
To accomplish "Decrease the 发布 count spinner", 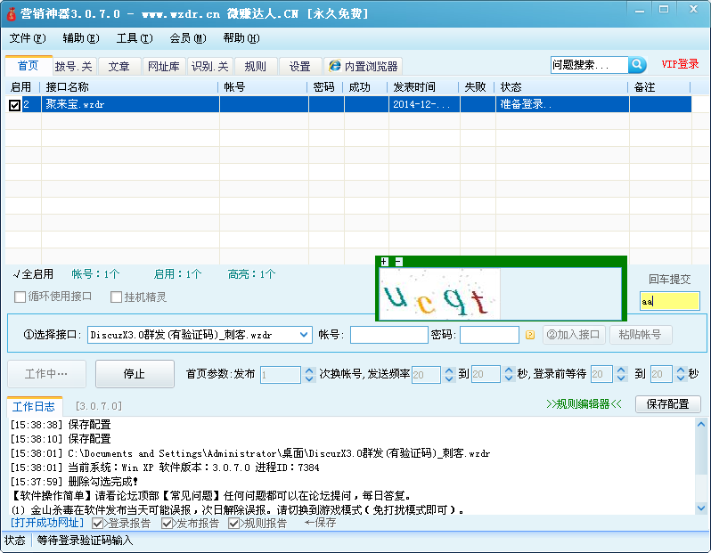I will (x=309, y=378).
